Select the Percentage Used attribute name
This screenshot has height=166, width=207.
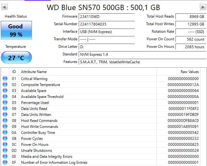point(35,103)
